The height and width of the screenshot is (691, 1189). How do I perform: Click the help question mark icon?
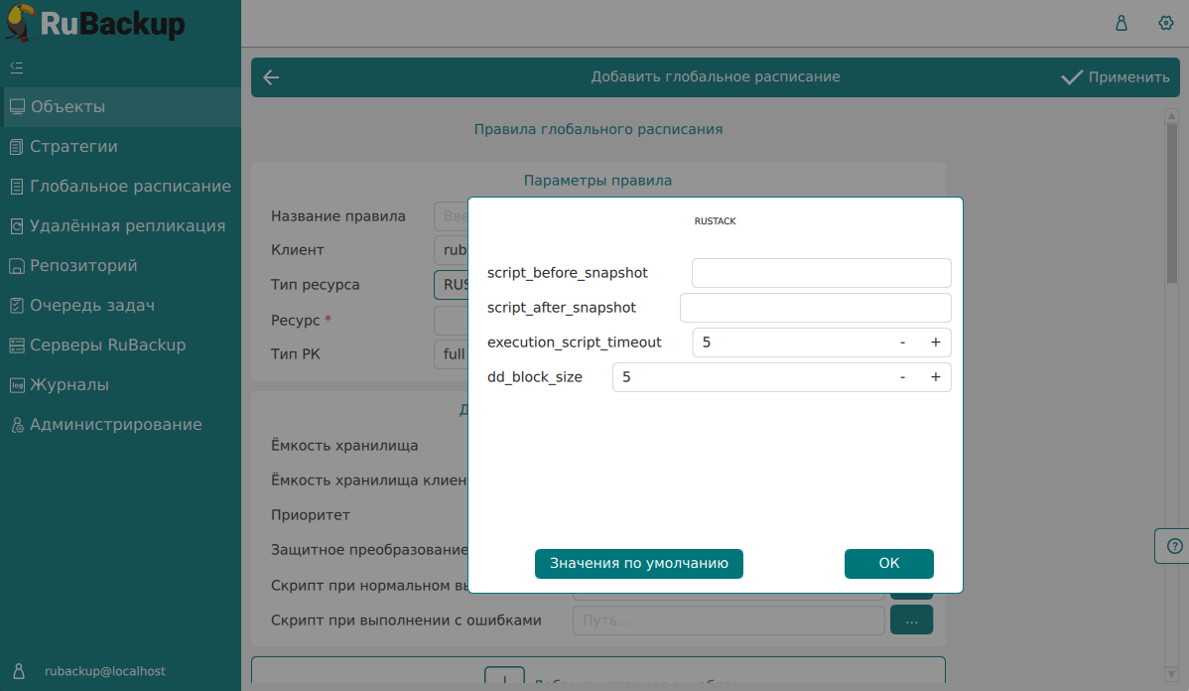click(1175, 545)
